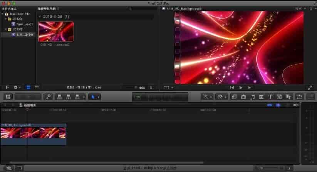Open the Select arrow tool dropdown

point(94,97)
